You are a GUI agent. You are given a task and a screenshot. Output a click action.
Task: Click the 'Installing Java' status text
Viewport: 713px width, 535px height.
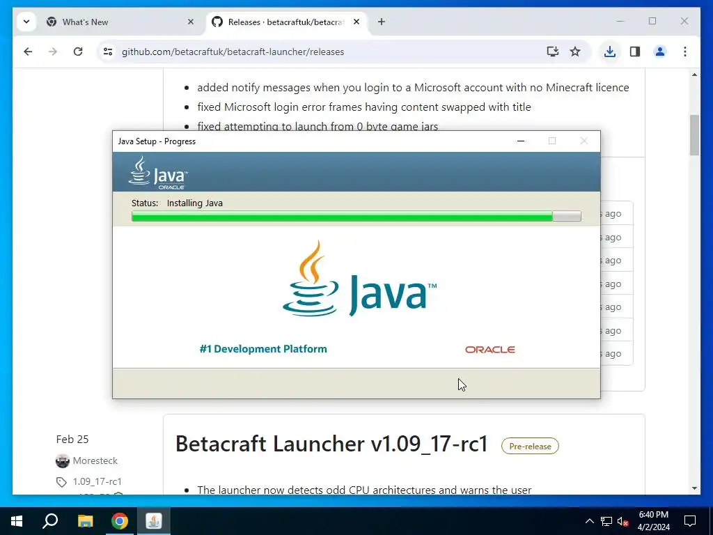pyautogui.click(x=195, y=203)
